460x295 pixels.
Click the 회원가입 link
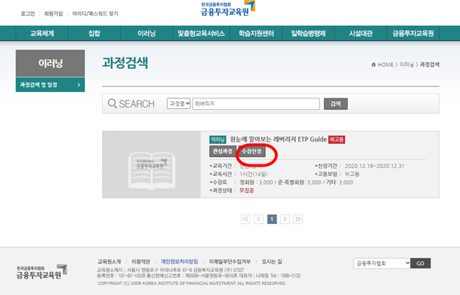pyautogui.click(x=53, y=14)
